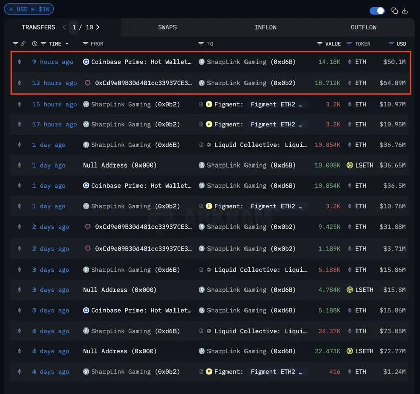
Task: Click address identicon in $3.71M row
Action: [x=88, y=249]
